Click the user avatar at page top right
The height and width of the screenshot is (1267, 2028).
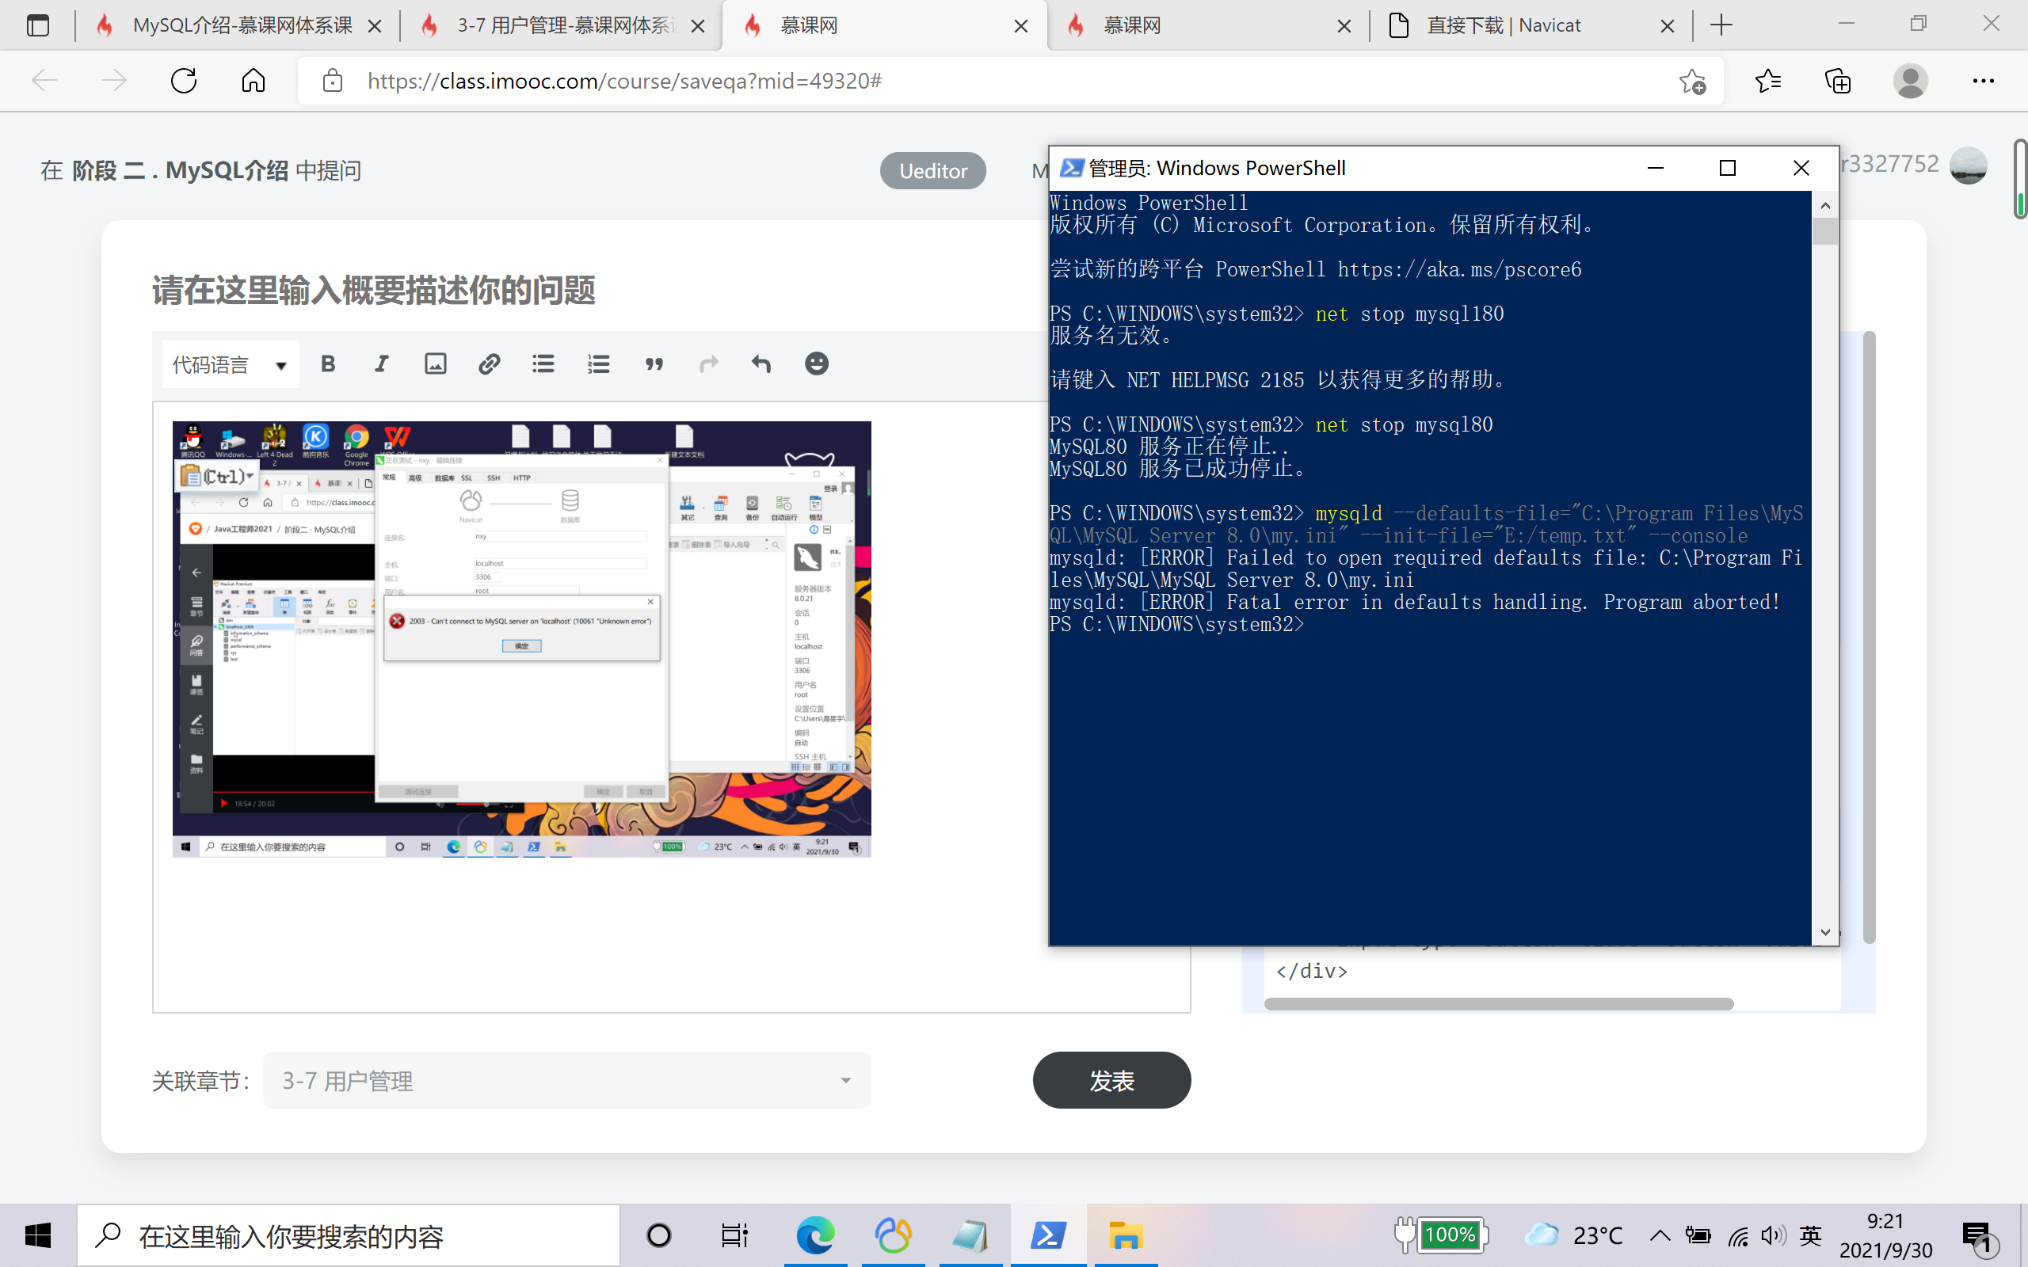(x=1969, y=165)
